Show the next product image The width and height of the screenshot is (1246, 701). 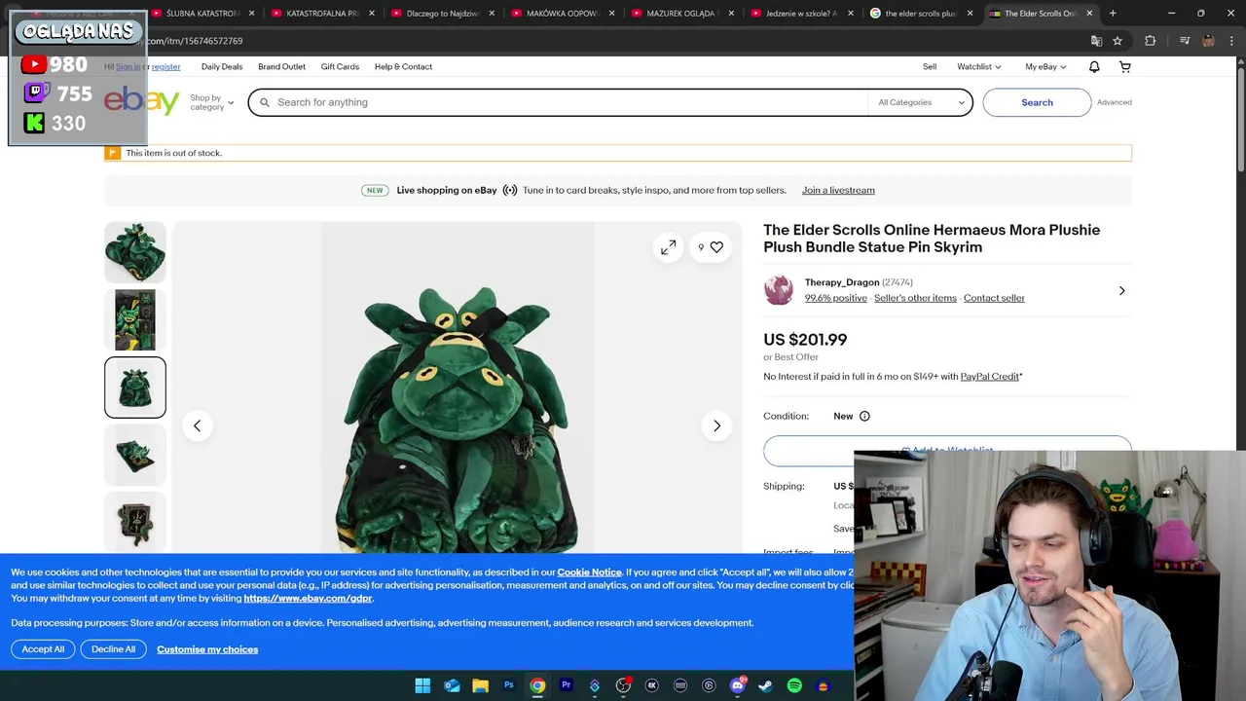716,425
